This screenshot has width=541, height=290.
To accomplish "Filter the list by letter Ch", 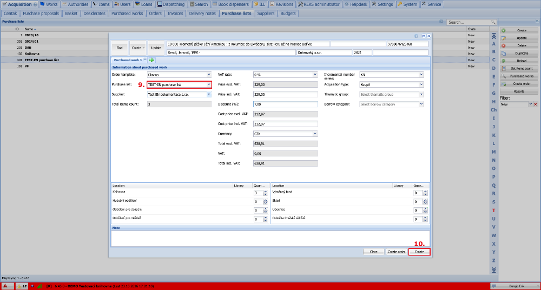I will (494, 110).
